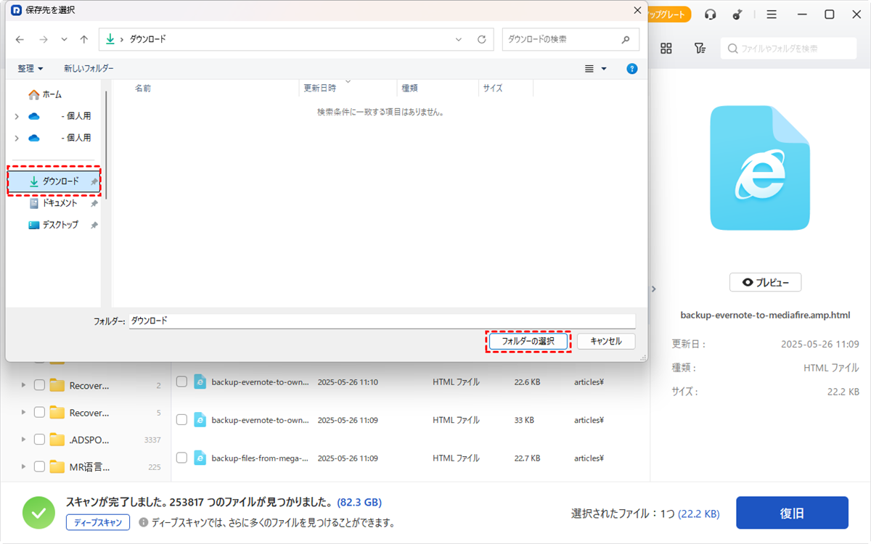
Task: Click the key license icon
Action: point(739,15)
